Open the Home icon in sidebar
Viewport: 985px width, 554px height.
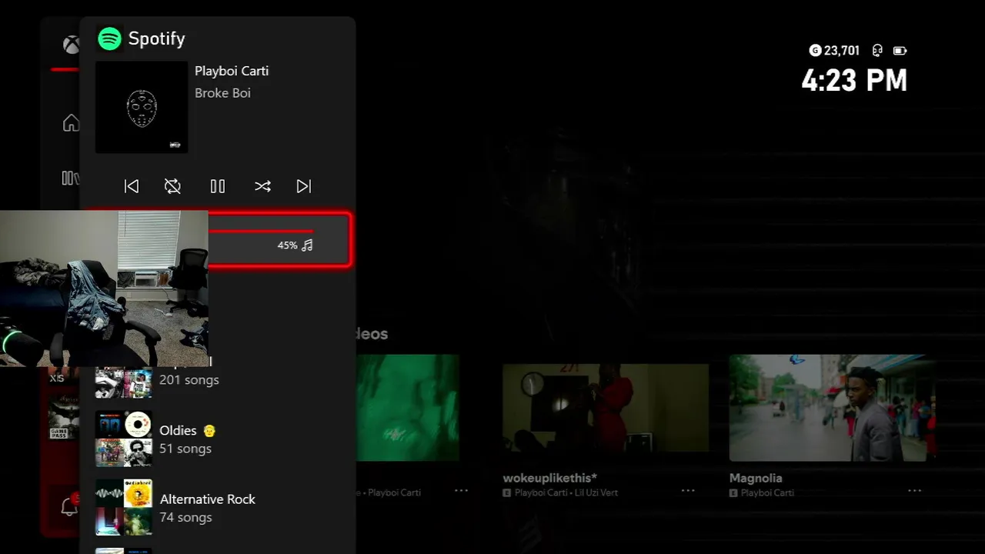point(71,123)
